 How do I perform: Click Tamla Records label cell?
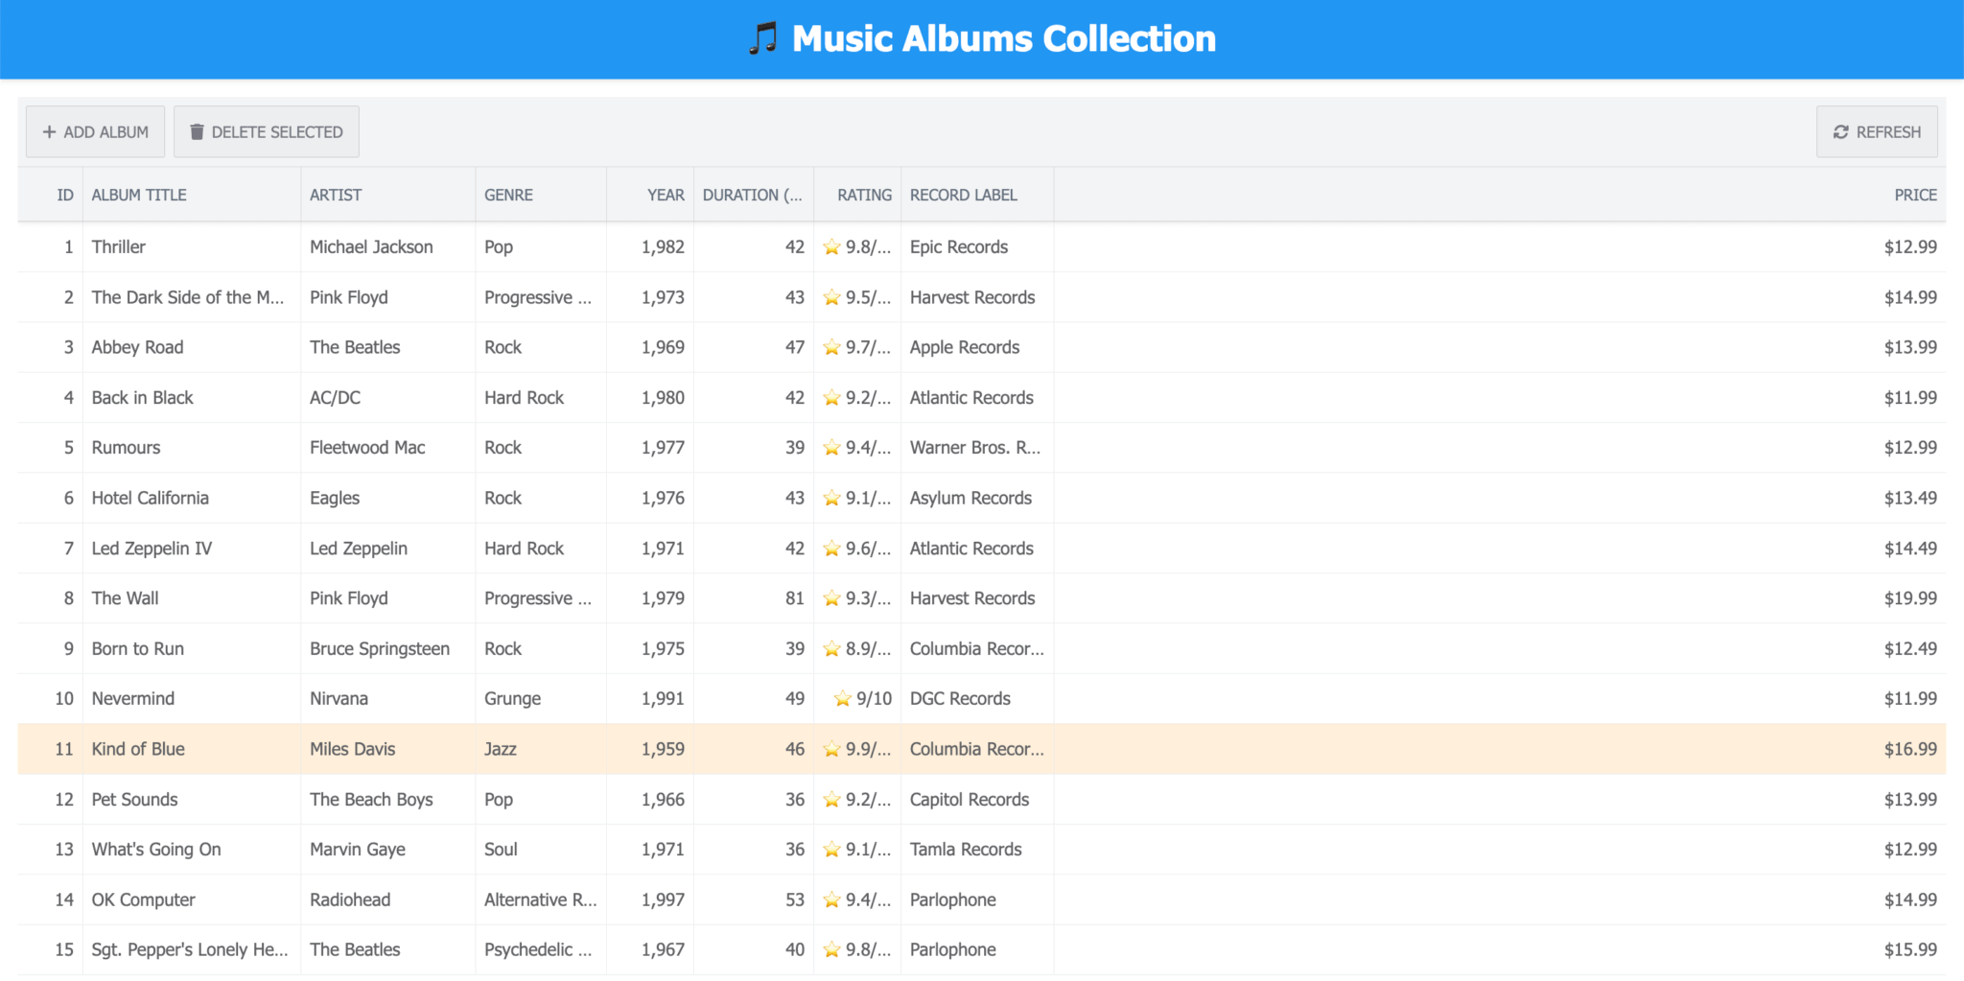click(977, 850)
